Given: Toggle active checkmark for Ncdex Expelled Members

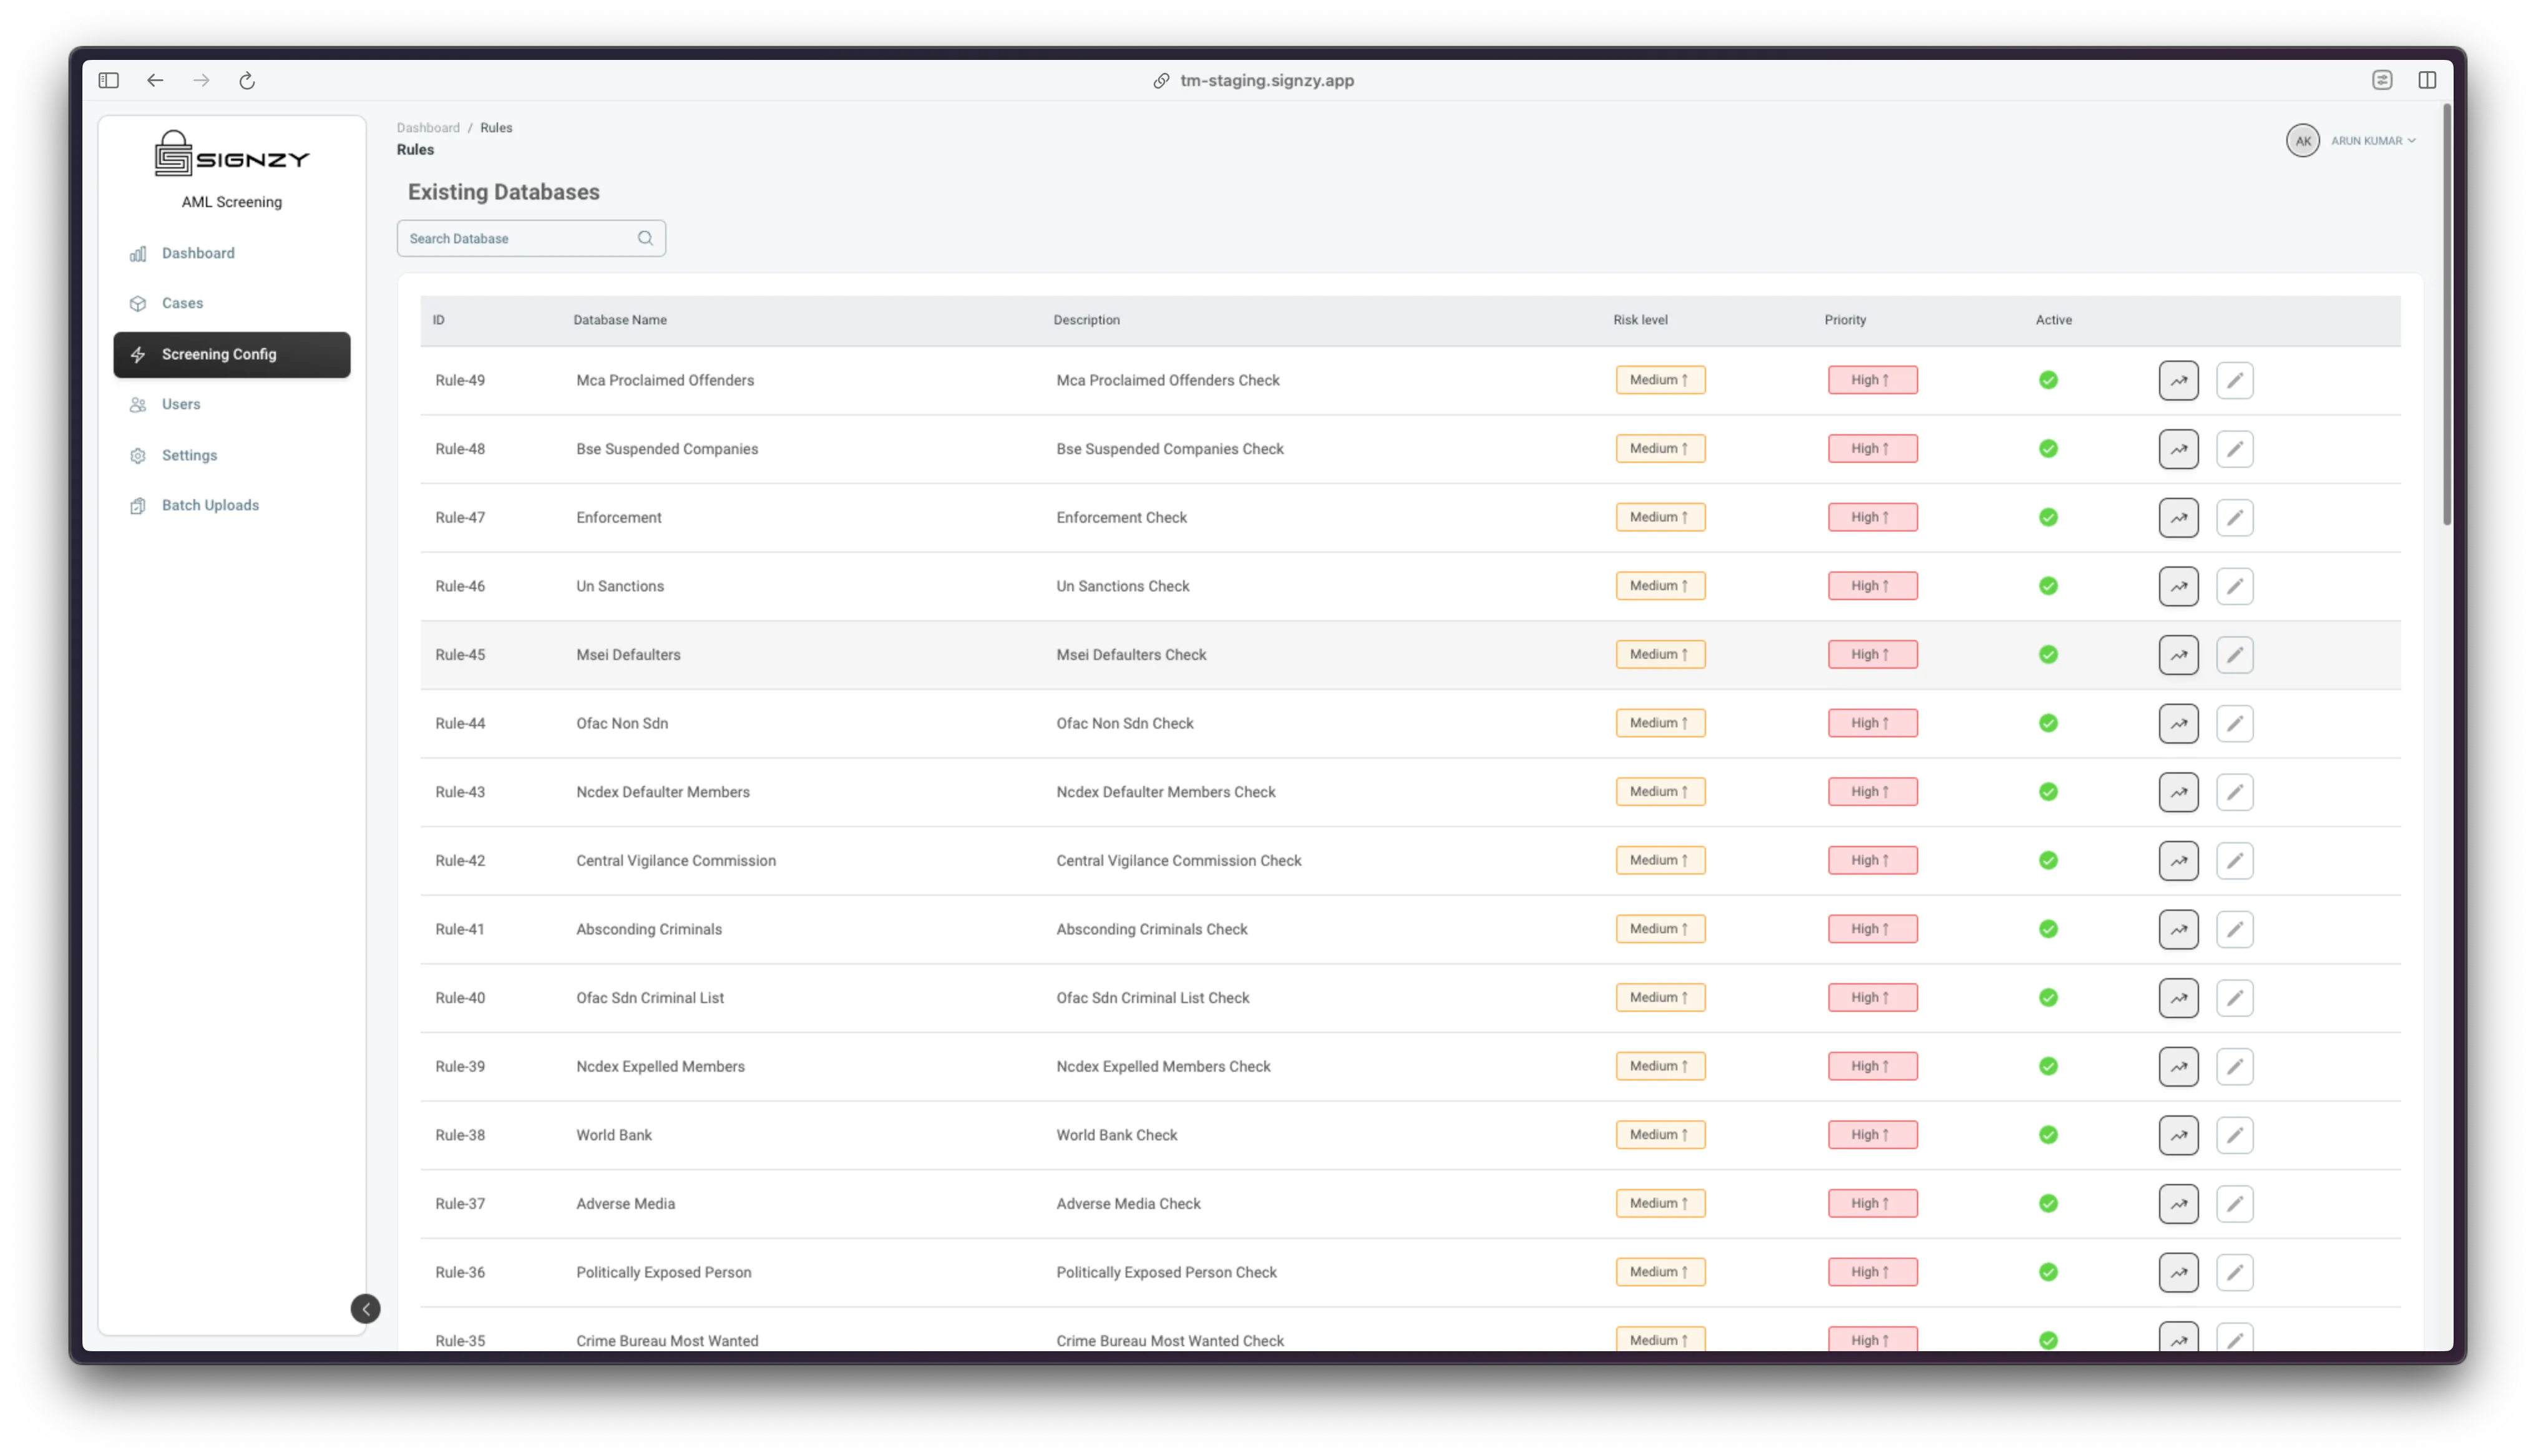Looking at the screenshot, I should pyautogui.click(x=2048, y=1066).
